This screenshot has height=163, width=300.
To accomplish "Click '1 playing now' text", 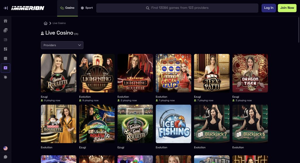I will (167, 100).
